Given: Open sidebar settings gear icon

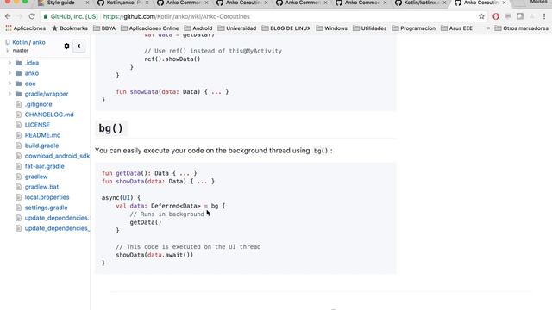Looking at the screenshot, I should pos(66,46).
